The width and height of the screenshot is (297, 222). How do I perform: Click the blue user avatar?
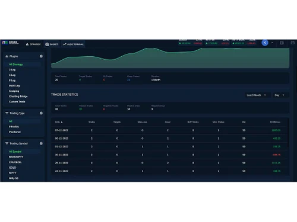265,43
